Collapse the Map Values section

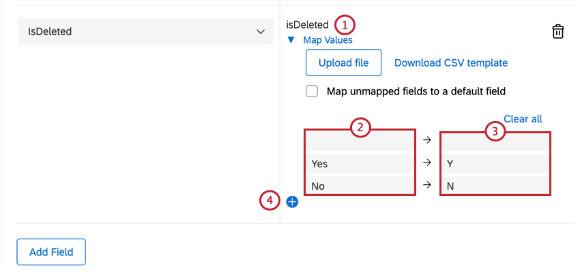pos(291,40)
